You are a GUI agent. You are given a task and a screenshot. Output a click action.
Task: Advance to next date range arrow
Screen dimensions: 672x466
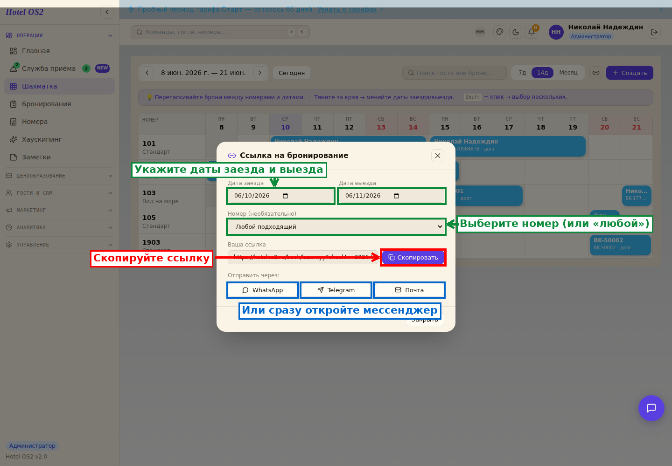pyautogui.click(x=260, y=73)
